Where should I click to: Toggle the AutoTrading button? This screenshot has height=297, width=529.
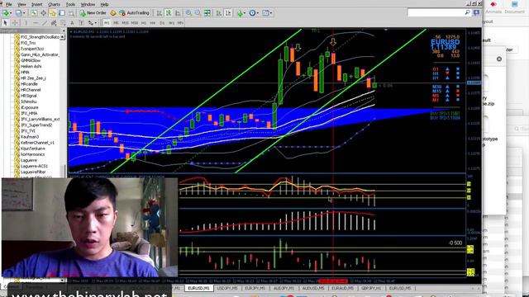(x=134, y=13)
